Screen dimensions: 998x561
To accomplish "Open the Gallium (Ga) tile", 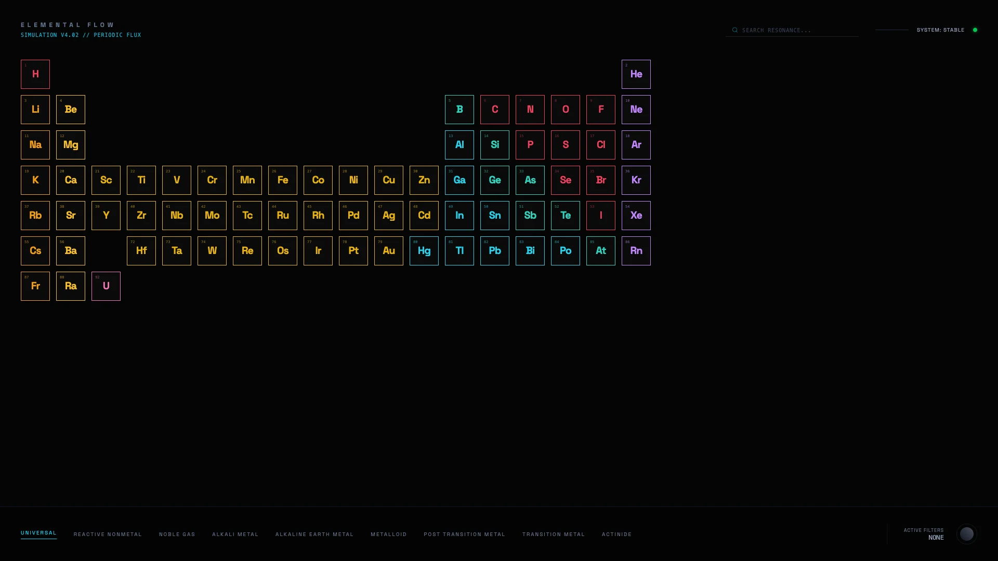I will coord(459,180).
